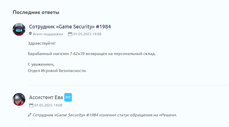Viewport: 229px width, 127px height.
Task: Click the Ассистент Ева reply timestamp
Action: coord(49,105)
